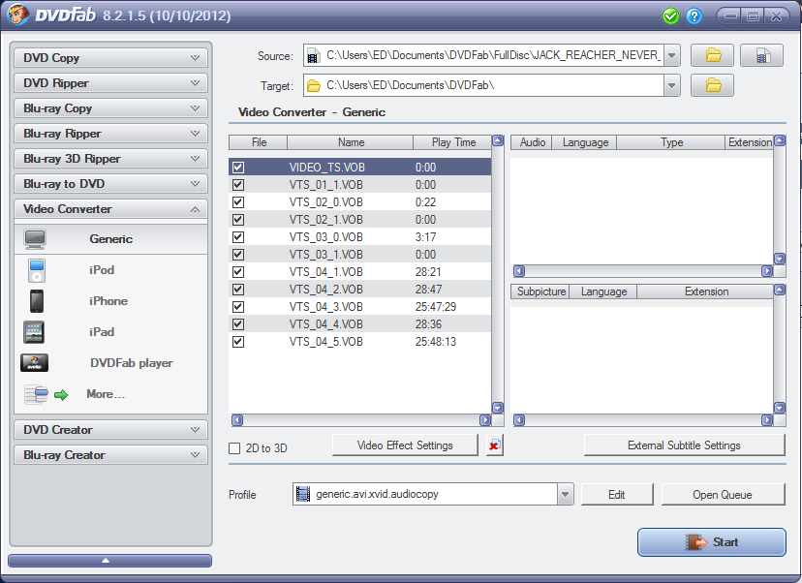Screen dimensions: 802x583
Task: Click the DVDFab player icon
Action: [x=34, y=362]
